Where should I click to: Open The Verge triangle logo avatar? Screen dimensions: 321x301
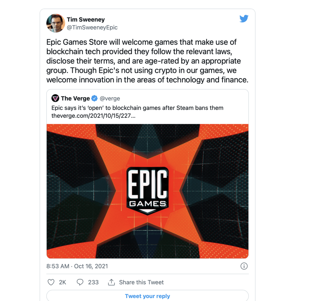pos(55,98)
